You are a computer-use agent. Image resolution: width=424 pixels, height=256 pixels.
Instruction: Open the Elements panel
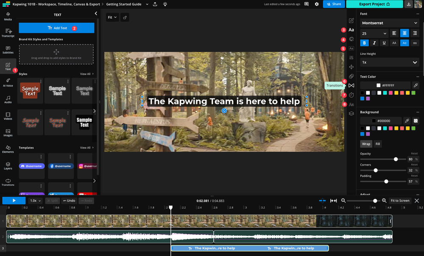8,150
